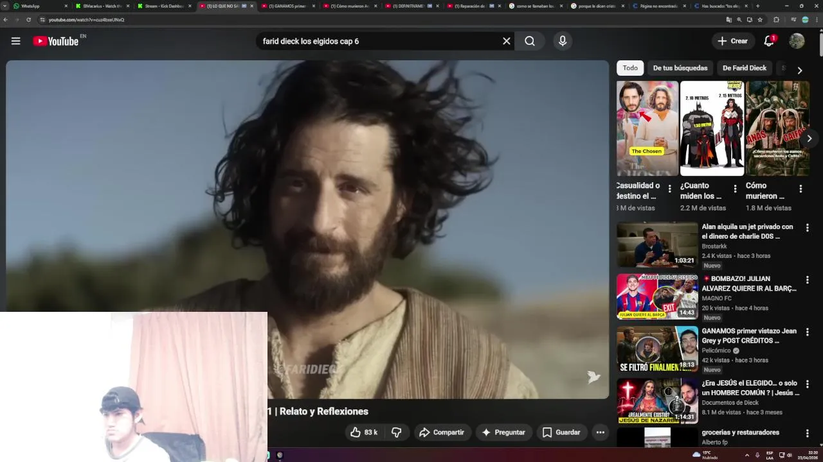This screenshot has width=823, height=462.
Task: Switch to the WhatsApp browser tab
Action: point(39,6)
